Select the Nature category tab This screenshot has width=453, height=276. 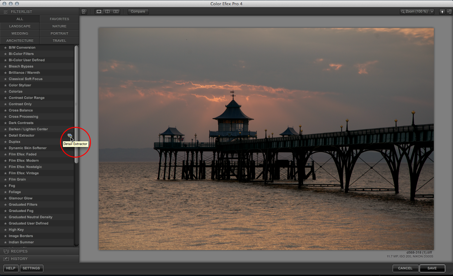click(59, 26)
